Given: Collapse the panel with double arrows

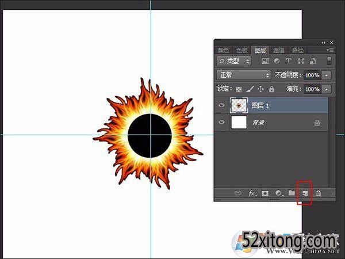Looking at the screenshot, I should (x=323, y=43).
